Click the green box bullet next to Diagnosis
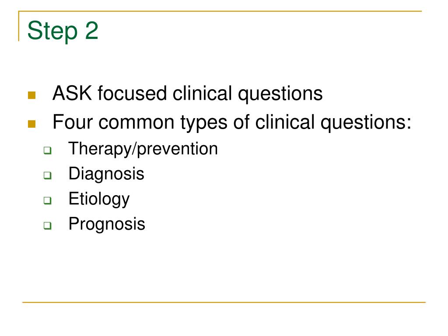 47,175
